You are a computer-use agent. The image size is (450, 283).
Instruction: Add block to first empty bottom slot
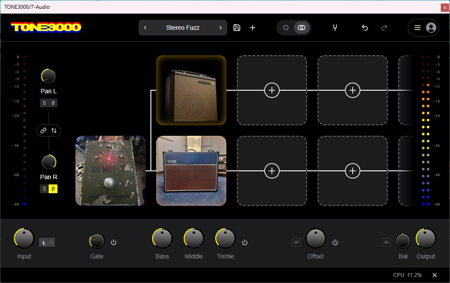272,171
